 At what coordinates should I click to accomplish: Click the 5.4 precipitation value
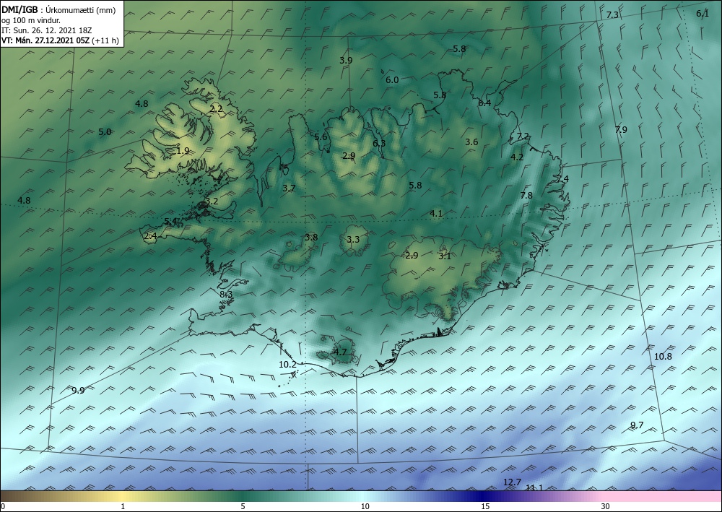(x=171, y=222)
